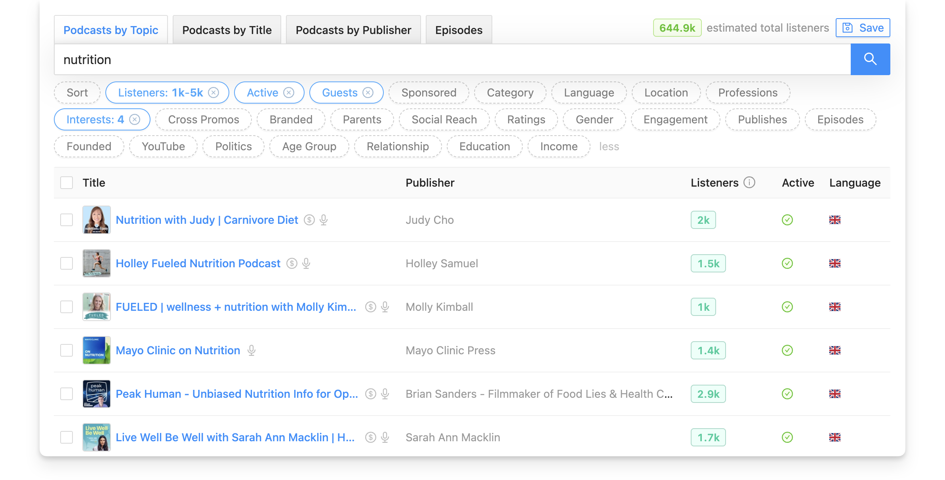Image resolution: width=945 pixels, height=480 pixels.
Task: Remove the Listeners 1k-5k filter
Action: pos(213,93)
